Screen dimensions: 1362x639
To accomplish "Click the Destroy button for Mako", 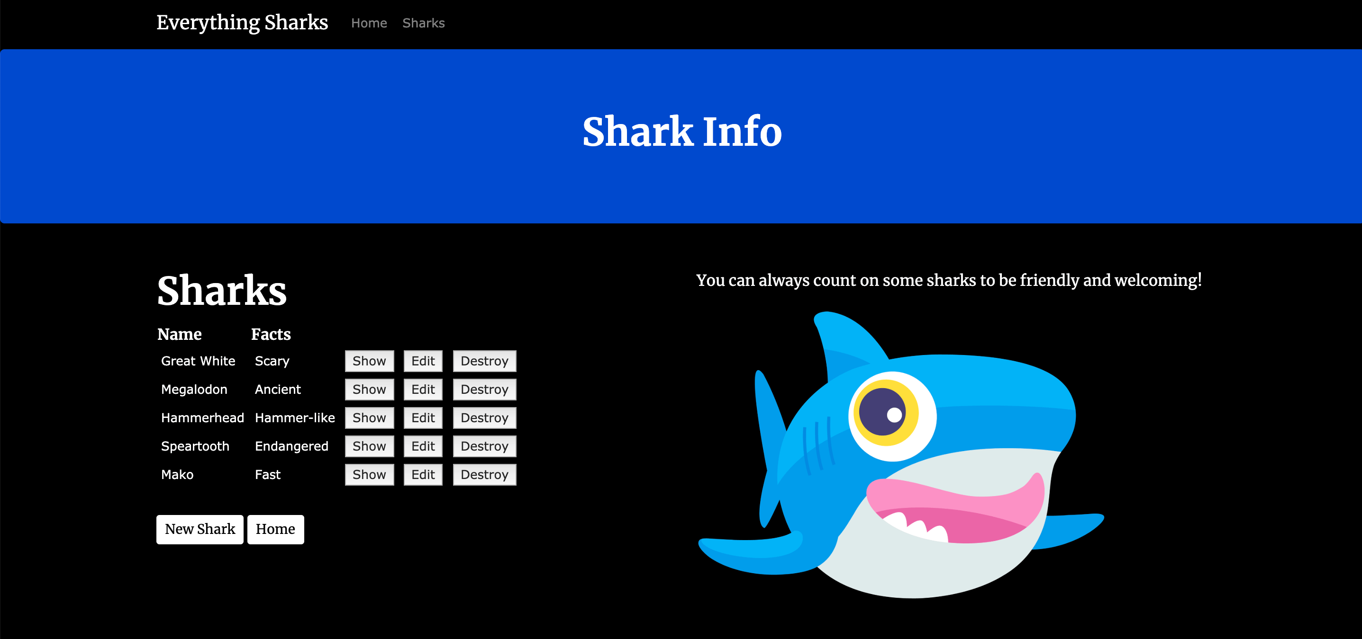I will tap(484, 474).
